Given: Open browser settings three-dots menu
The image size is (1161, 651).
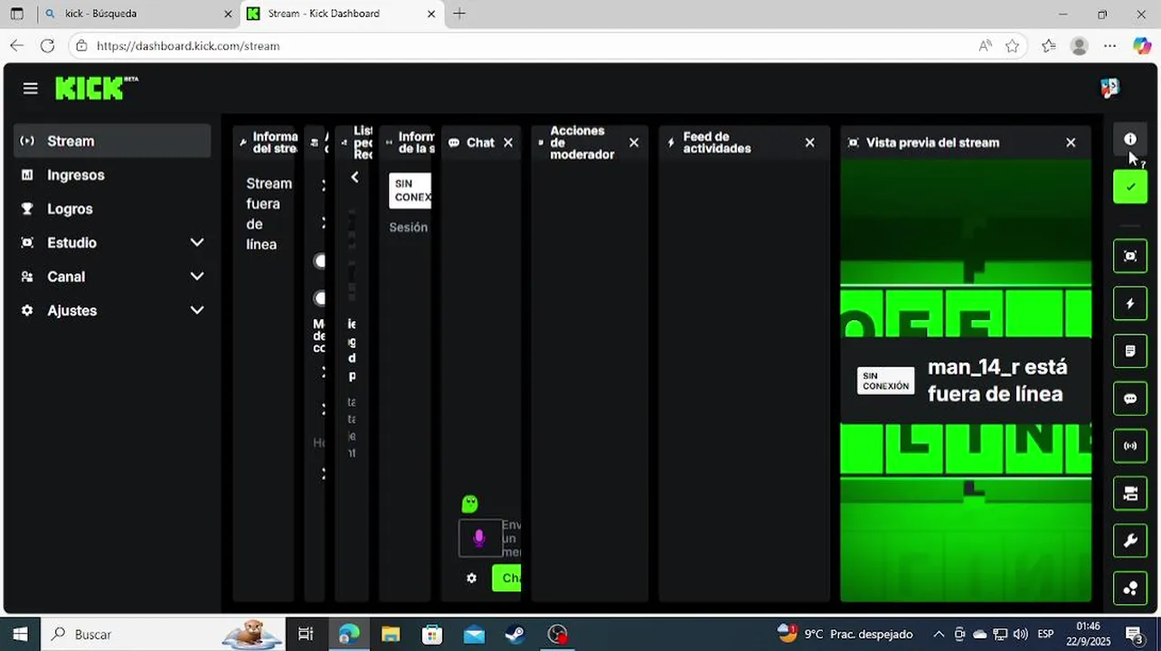Looking at the screenshot, I should (x=1110, y=45).
